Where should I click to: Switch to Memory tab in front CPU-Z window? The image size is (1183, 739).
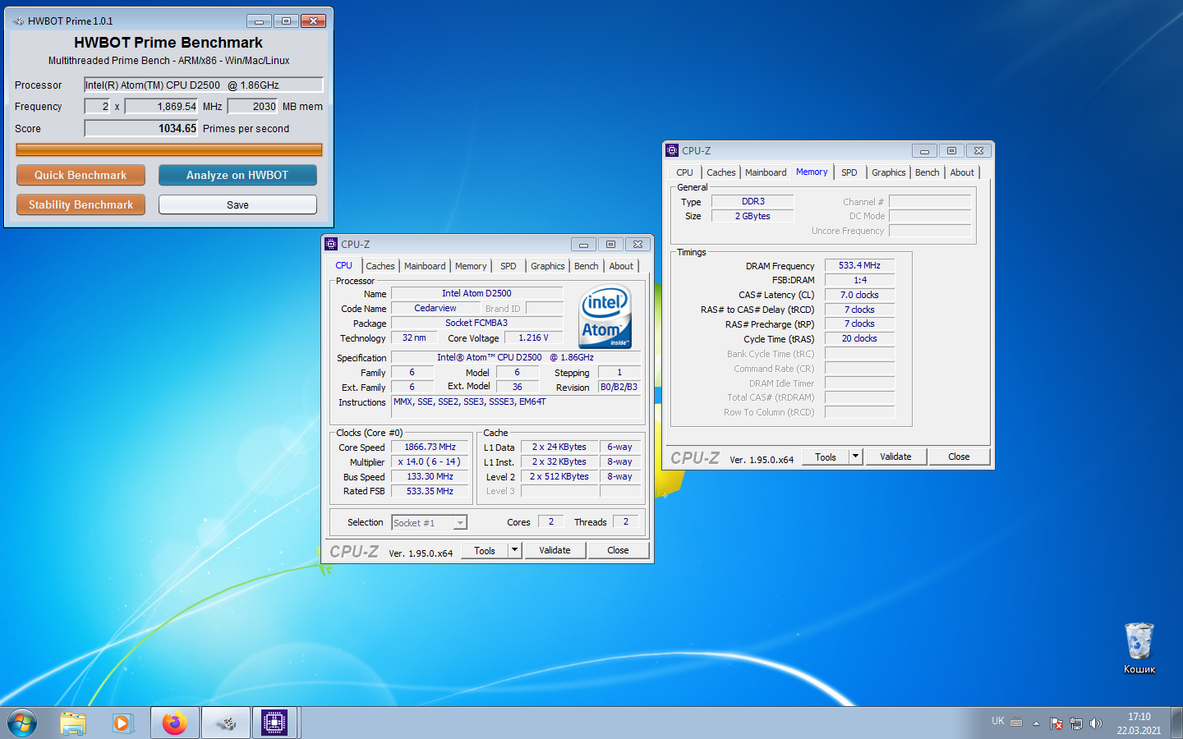click(471, 266)
